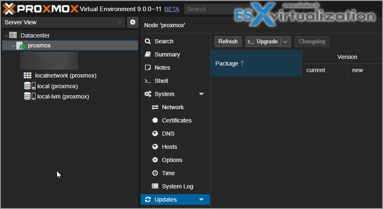Select the proxmox node row
Image resolution: width=383 pixels, height=209 pixels.
tap(70, 45)
